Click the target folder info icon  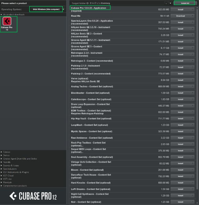click(87, 3)
